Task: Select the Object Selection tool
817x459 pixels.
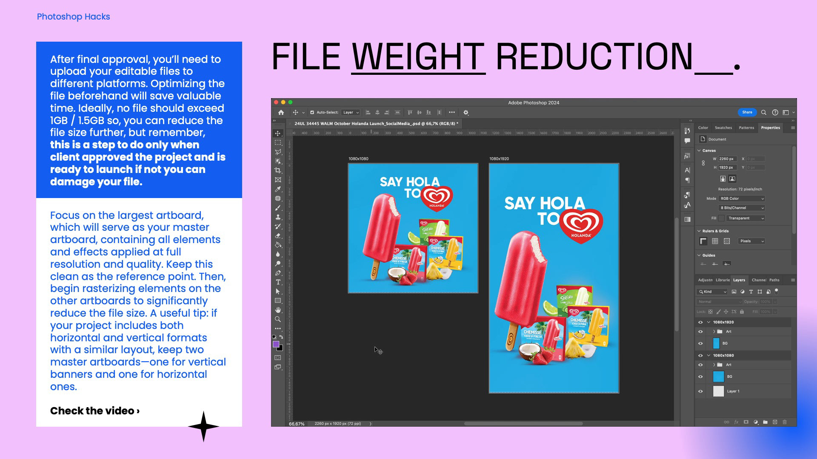Action: 278,161
